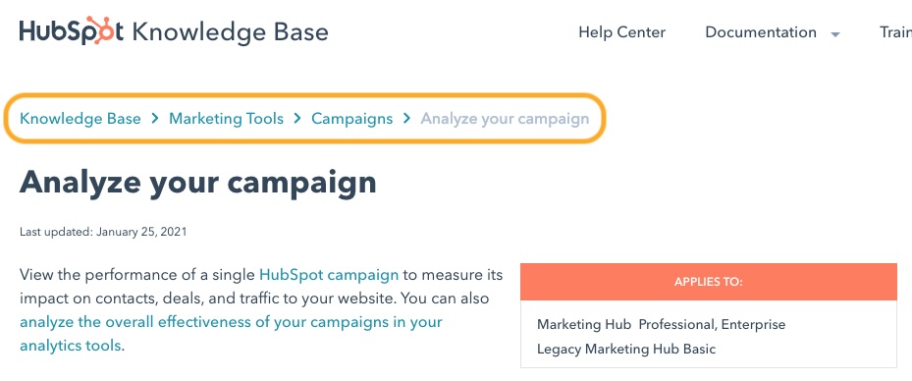Click Legacy Marketing Hub Basic text
Screen dimensions: 912x381
pos(626,349)
